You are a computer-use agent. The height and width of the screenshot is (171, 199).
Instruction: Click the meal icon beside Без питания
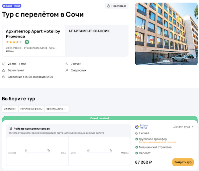(x=4, y=70)
